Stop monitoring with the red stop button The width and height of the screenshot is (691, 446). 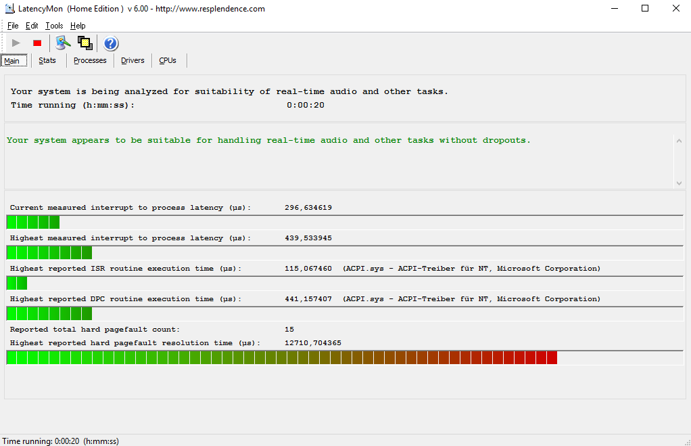tap(37, 43)
